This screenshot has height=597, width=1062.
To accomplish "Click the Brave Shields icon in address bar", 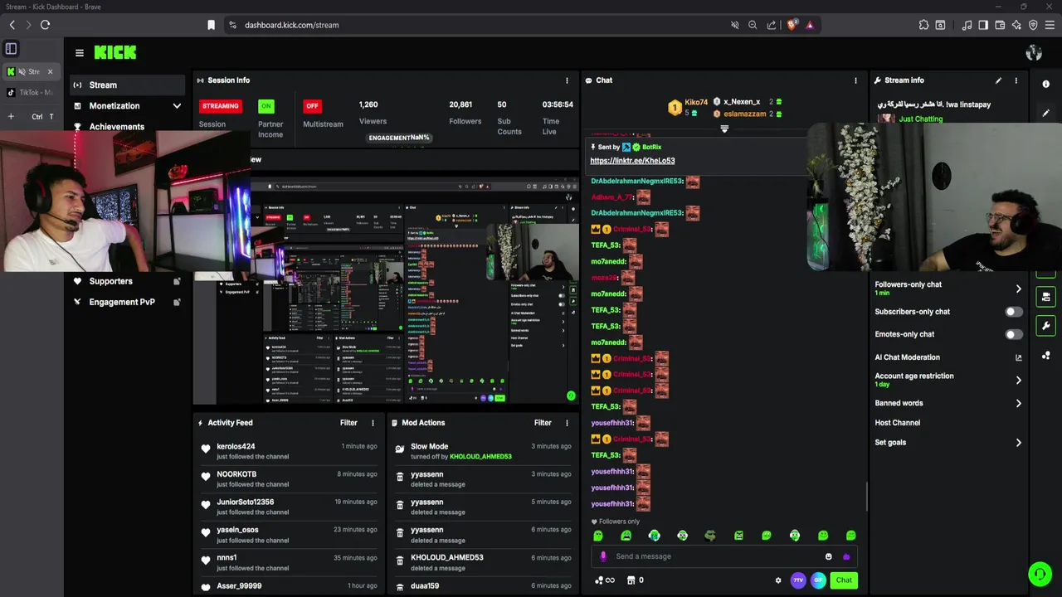I will point(792,25).
